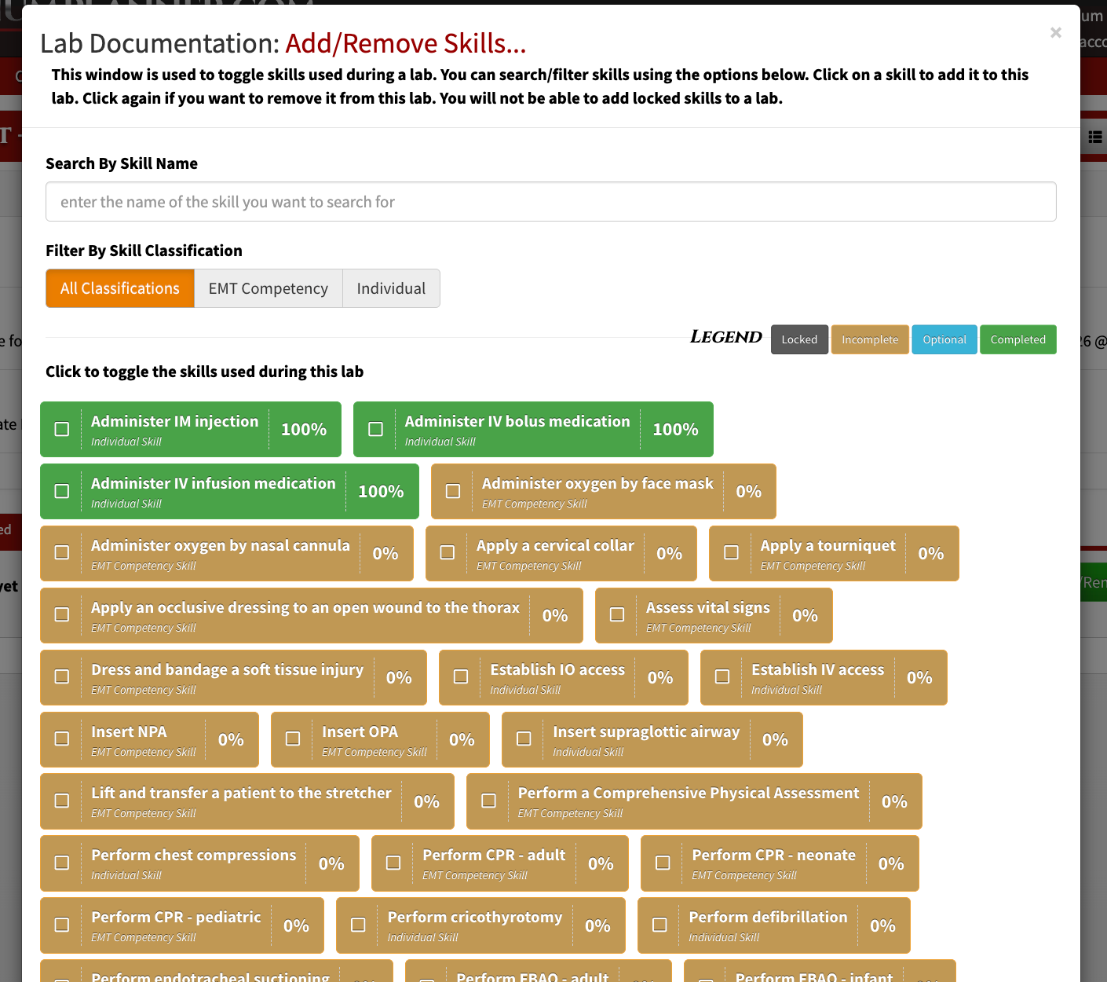Check the occlusive dressing skill checkbox
1107x982 pixels.
[x=62, y=615]
